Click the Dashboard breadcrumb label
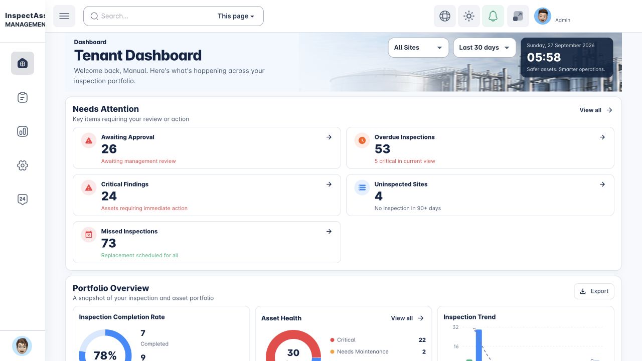 point(90,42)
